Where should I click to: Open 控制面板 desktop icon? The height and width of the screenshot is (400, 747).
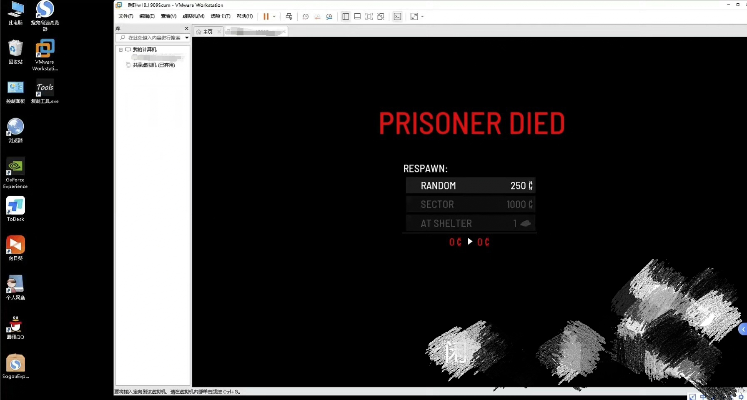point(15,92)
